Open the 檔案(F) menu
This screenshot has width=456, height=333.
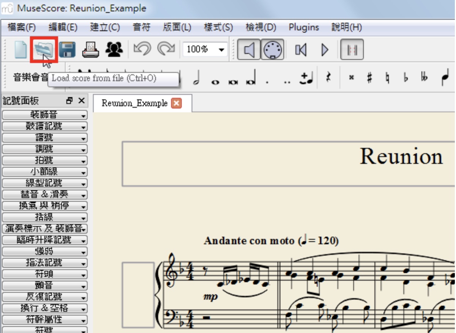point(22,27)
